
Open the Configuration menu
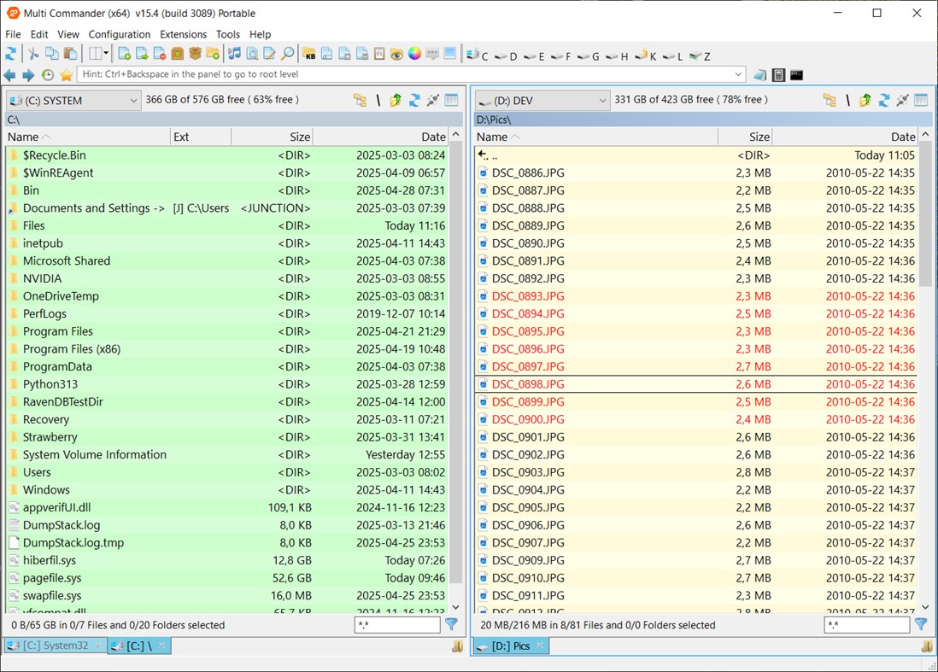(119, 34)
